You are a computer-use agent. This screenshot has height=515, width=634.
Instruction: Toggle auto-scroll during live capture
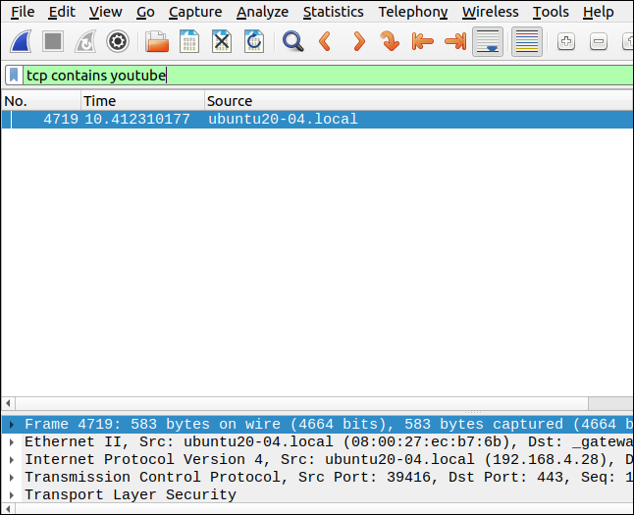click(x=488, y=41)
